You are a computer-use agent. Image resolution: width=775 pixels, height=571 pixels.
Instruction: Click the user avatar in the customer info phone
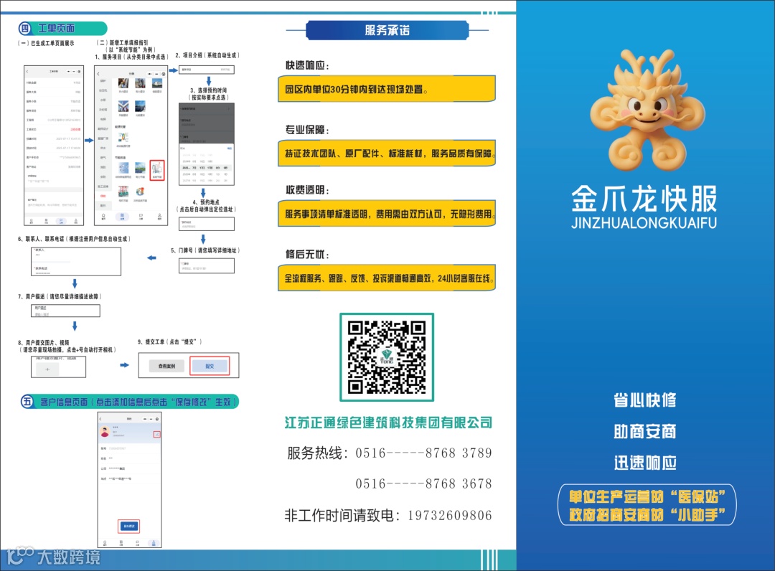(105, 433)
